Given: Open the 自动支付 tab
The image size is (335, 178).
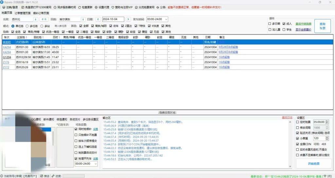Looking at the screenshot, I should tap(75, 119).
